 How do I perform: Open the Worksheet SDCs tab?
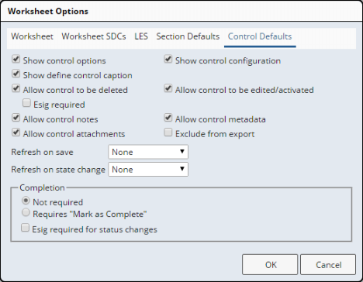tap(94, 36)
